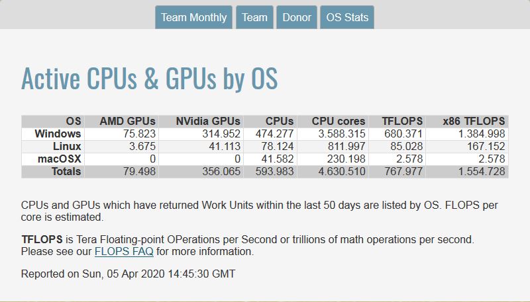Image resolution: width=530 pixels, height=302 pixels.
Task: Select the Windows row label
Action: pyautogui.click(x=58, y=133)
